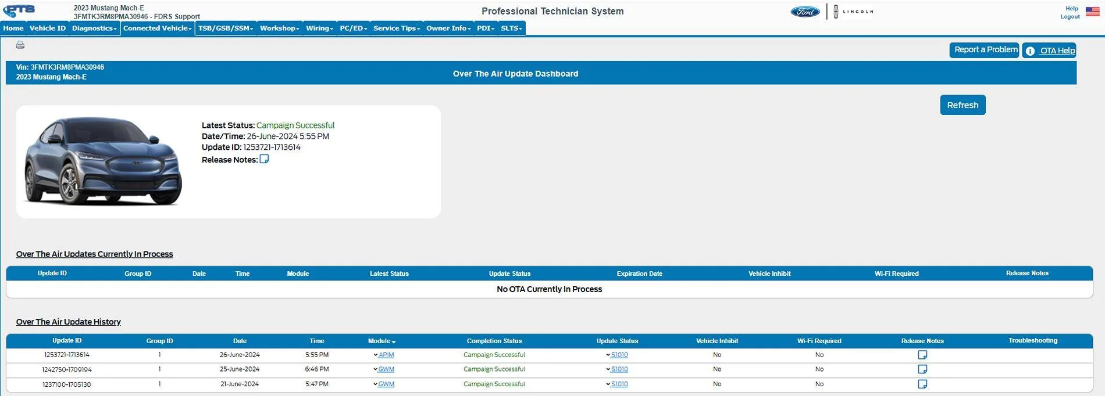
Task: Open the latest status Release Notes icon
Action: point(264,159)
